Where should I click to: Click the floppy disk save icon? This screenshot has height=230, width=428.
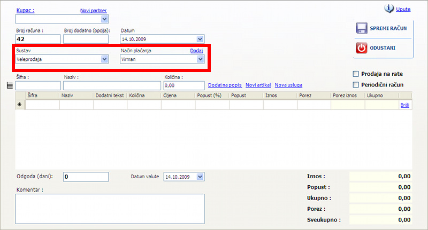pos(362,28)
